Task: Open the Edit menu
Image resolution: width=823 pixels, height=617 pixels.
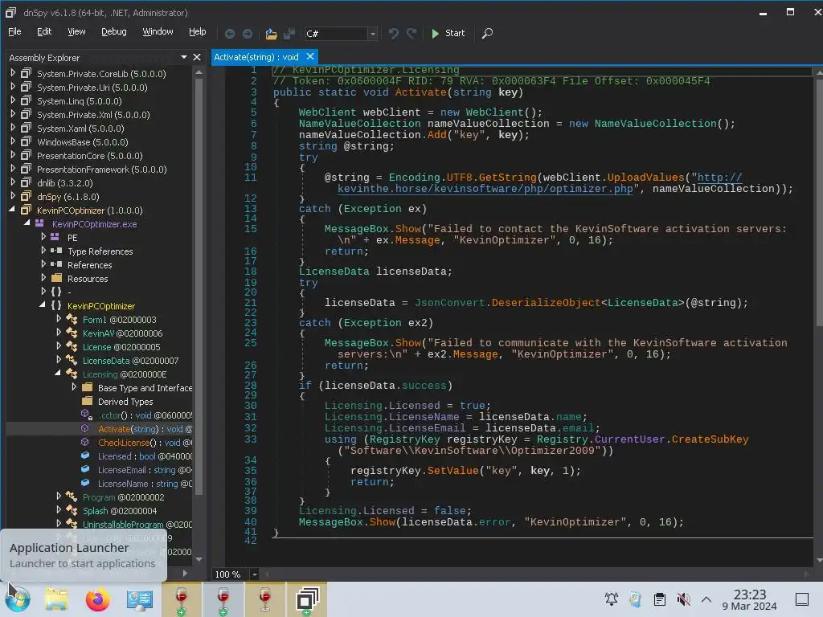Action: click(x=44, y=31)
